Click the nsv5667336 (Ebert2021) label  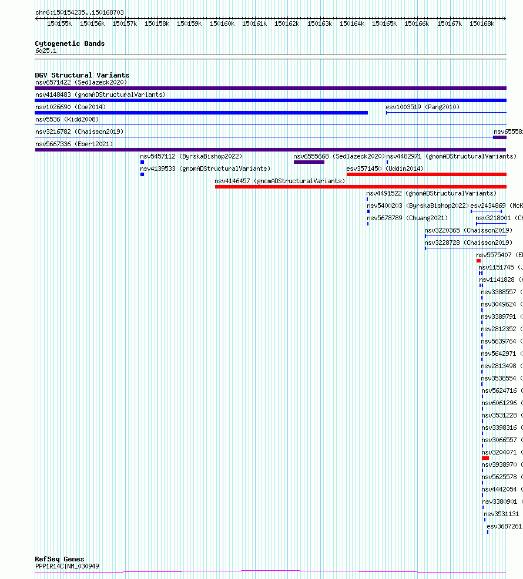pyautogui.click(x=74, y=144)
